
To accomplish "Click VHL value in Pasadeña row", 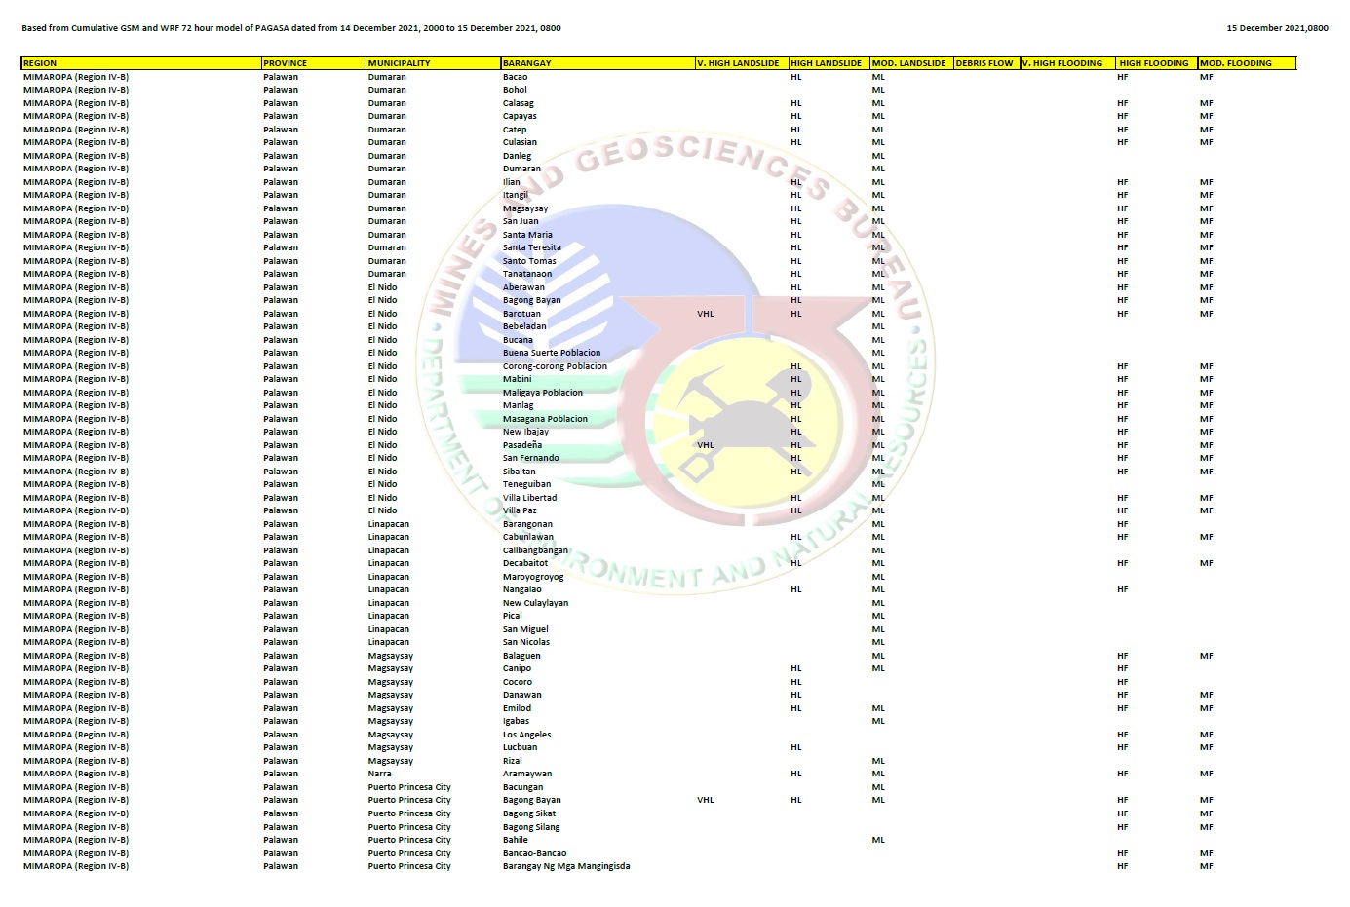I will [x=706, y=444].
